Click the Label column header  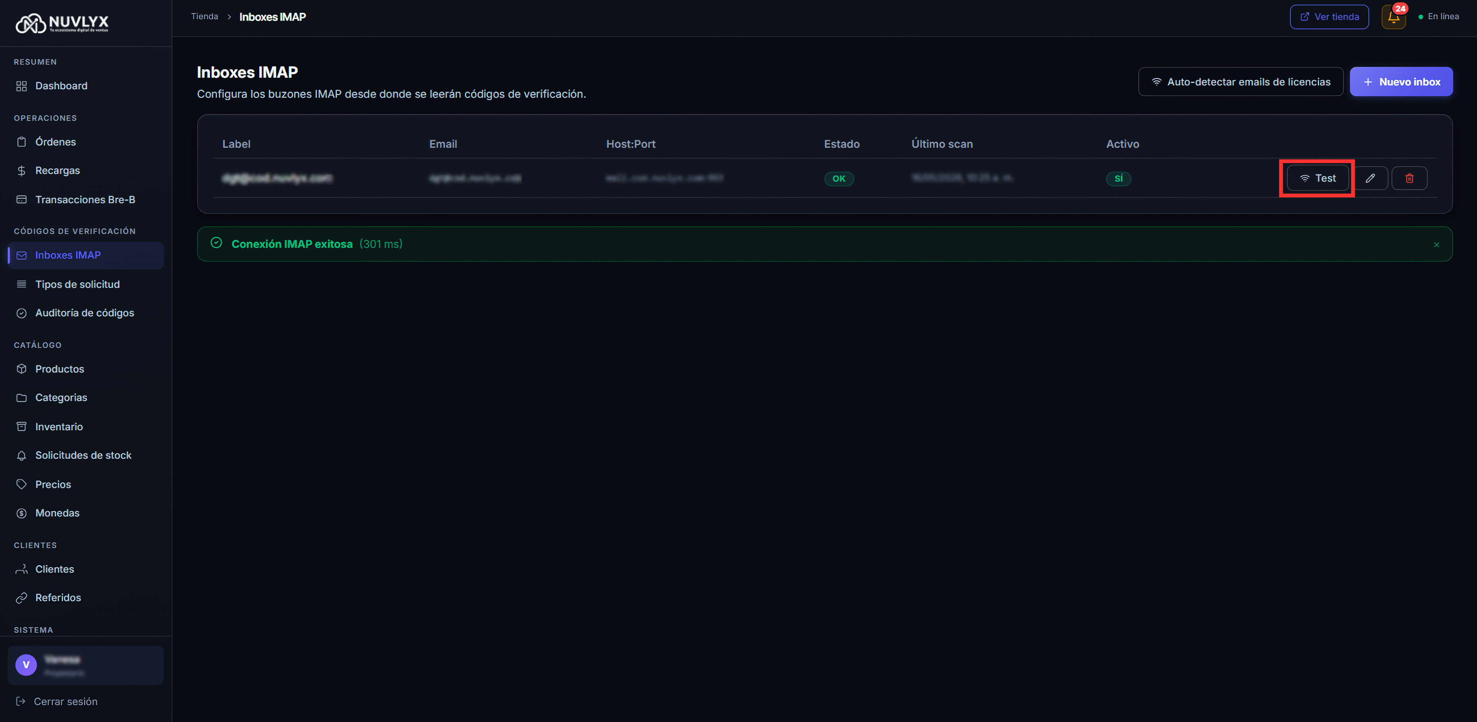pyautogui.click(x=236, y=144)
